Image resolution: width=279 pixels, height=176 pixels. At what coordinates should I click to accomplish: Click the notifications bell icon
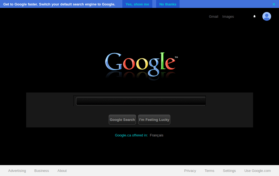254,16
